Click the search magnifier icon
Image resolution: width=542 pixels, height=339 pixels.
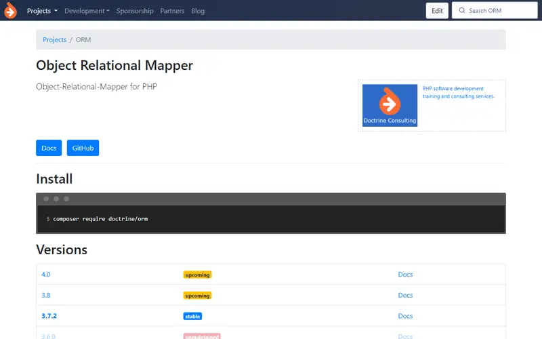click(462, 10)
